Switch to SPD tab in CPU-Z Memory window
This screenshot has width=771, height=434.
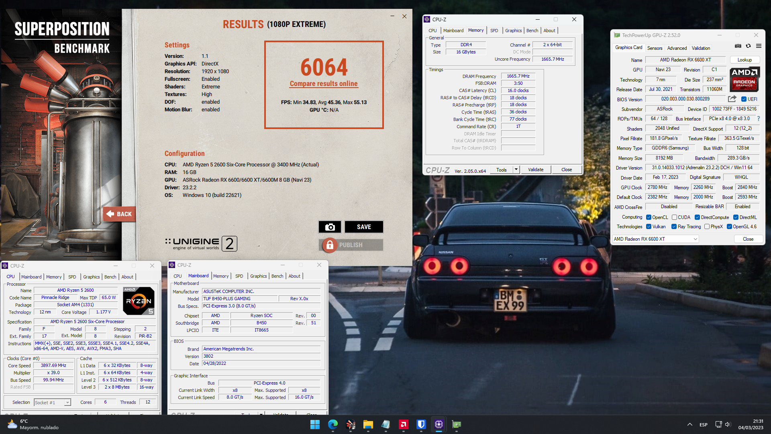pyautogui.click(x=494, y=31)
